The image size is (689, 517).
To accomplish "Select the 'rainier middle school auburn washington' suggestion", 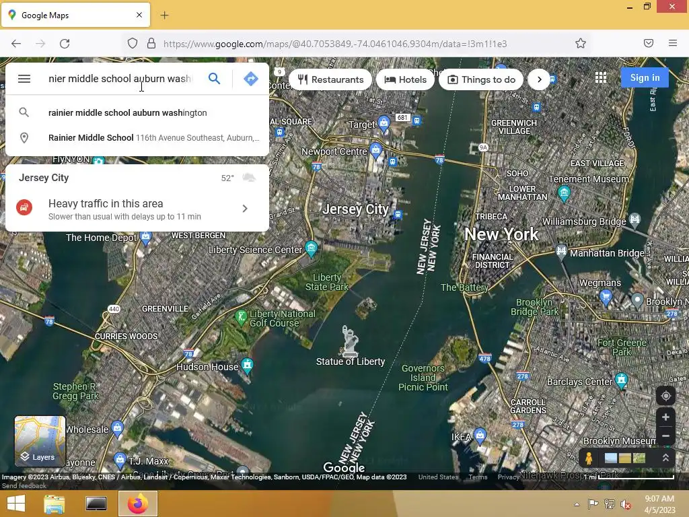I will pos(137,112).
